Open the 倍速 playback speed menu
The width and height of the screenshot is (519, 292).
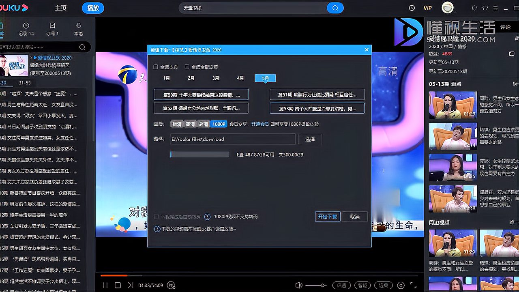(x=342, y=285)
